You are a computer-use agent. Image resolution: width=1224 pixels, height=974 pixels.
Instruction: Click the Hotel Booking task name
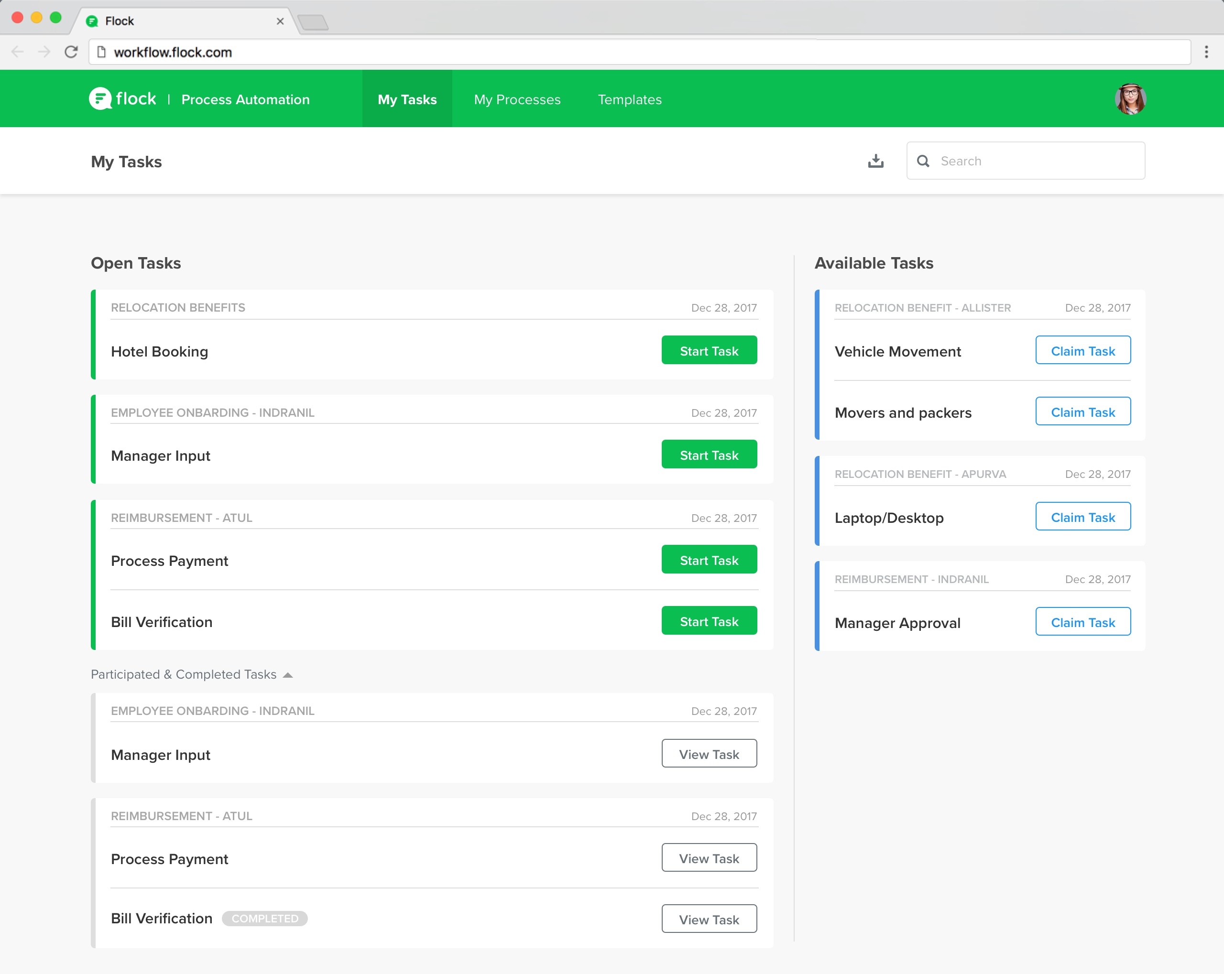tap(160, 352)
